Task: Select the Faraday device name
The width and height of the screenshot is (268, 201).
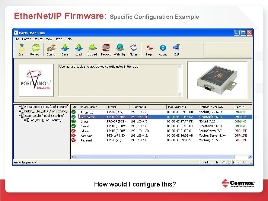Action: click(86, 136)
